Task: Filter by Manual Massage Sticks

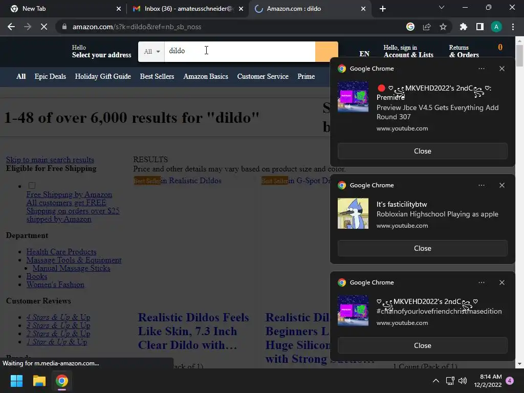Action: point(71,268)
